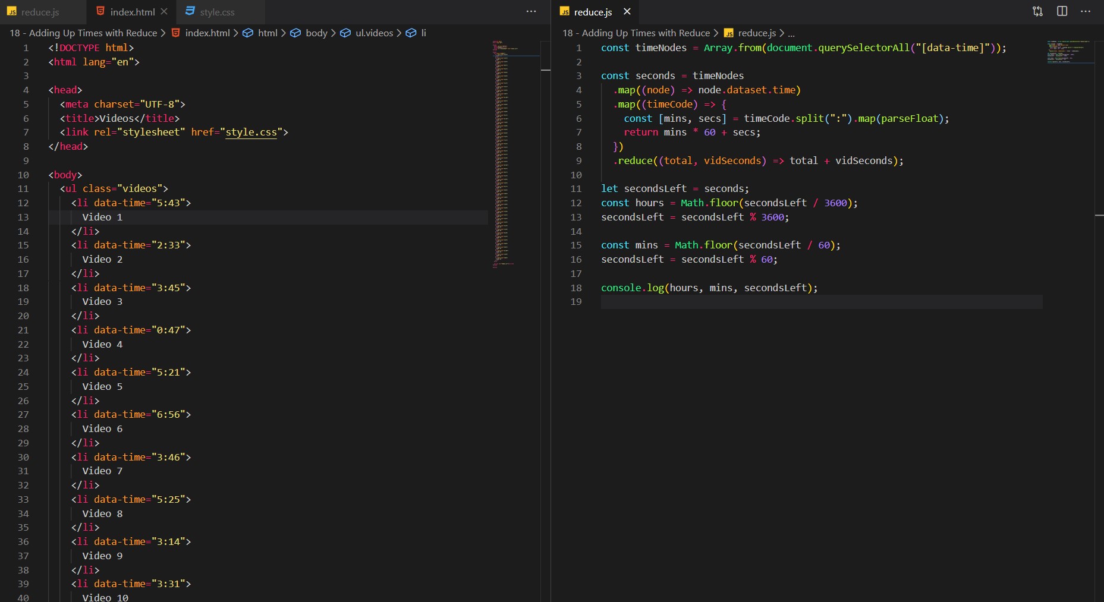The width and height of the screenshot is (1104, 602).
Task: Click the .reduce((total, vidSeconds) line
Action: [x=758, y=160]
